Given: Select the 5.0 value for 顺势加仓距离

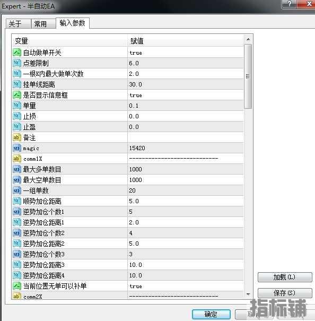Looking at the screenshot, I should coord(134,201).
